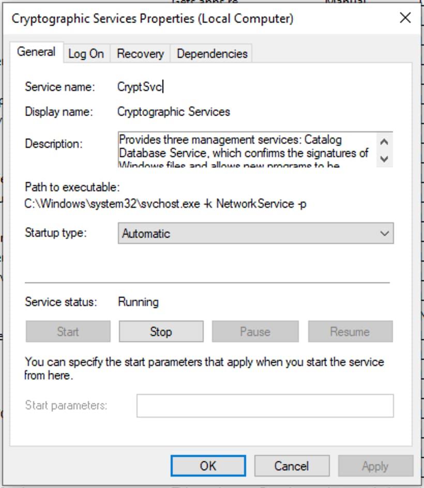This screenshot has width=424, height=488.
Task: Open the Recovery tab
Action: pyautogui.click(x=140, y=54)
